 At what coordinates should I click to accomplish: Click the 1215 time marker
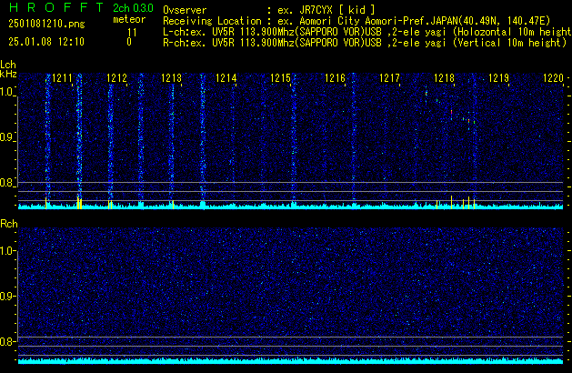(280, 78)
